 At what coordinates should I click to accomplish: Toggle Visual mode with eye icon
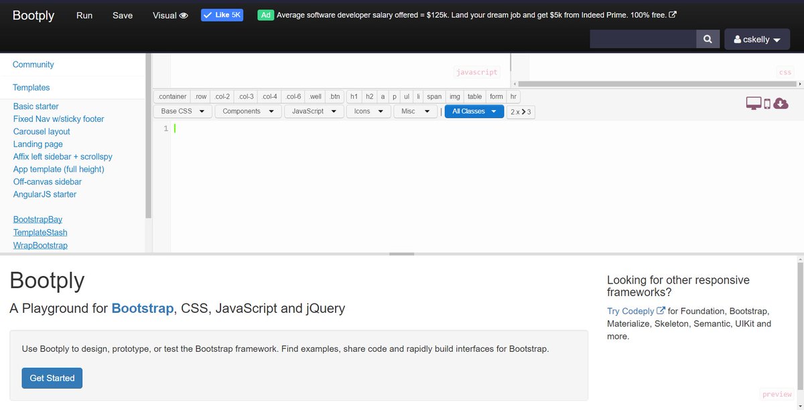(170, 15)
